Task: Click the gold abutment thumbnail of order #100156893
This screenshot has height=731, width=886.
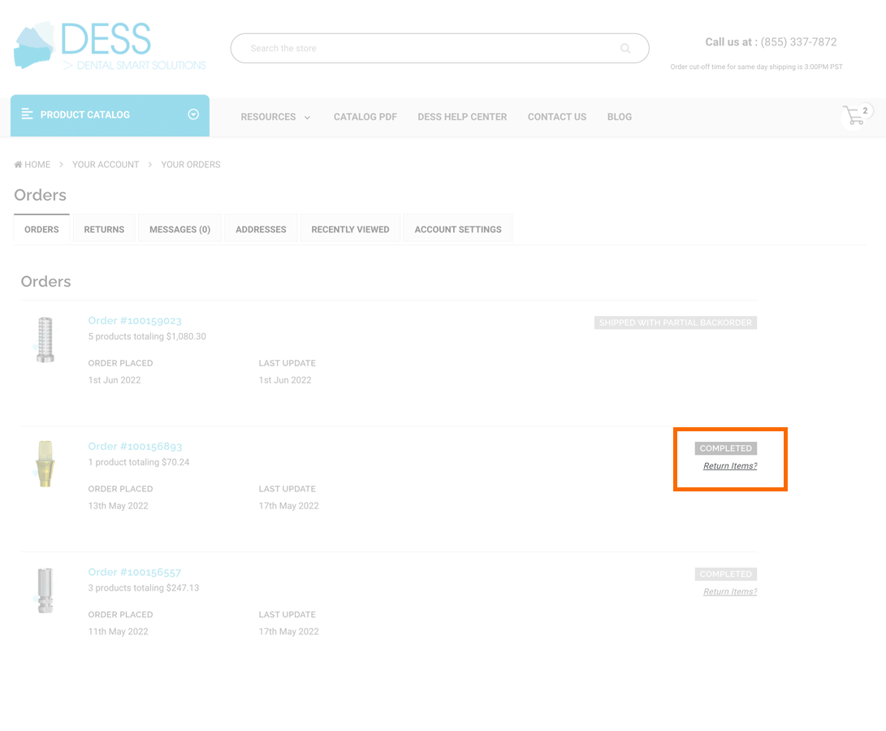Action: pos(45,464)
